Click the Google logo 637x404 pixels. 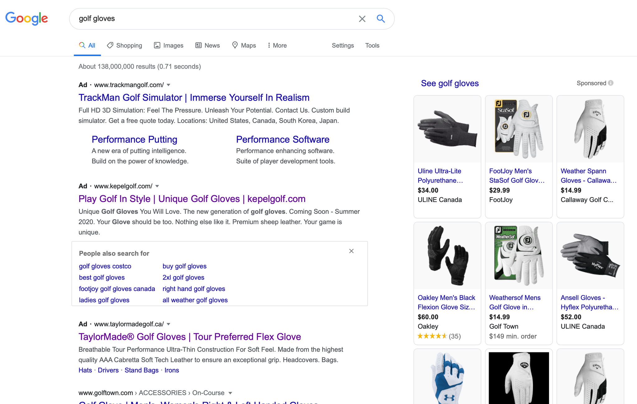coord(27,18)
